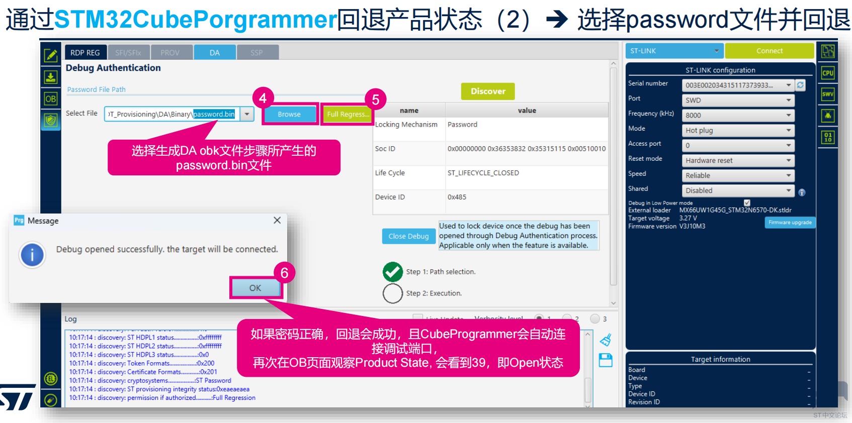Click the Debug Authentication panel scrollbar
Viewport: 852px width, 423px height.
pos(613,176)
